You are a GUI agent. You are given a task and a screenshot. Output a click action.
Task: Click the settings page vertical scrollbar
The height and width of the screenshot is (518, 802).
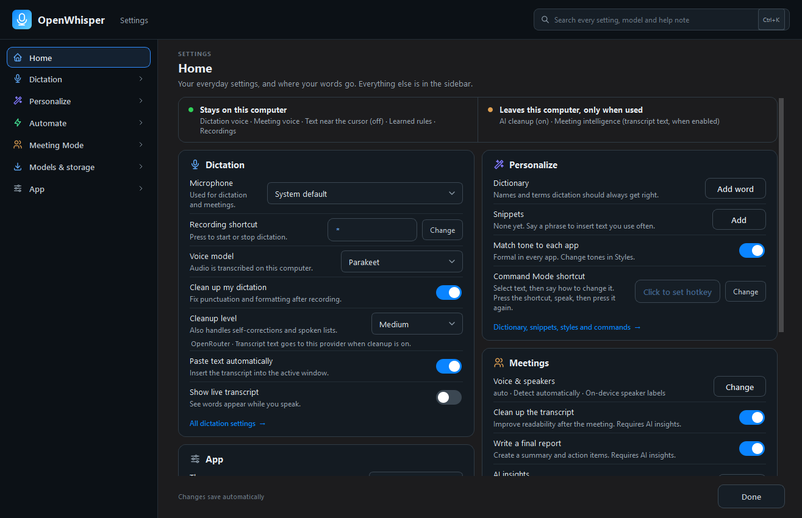click(782, 215)
